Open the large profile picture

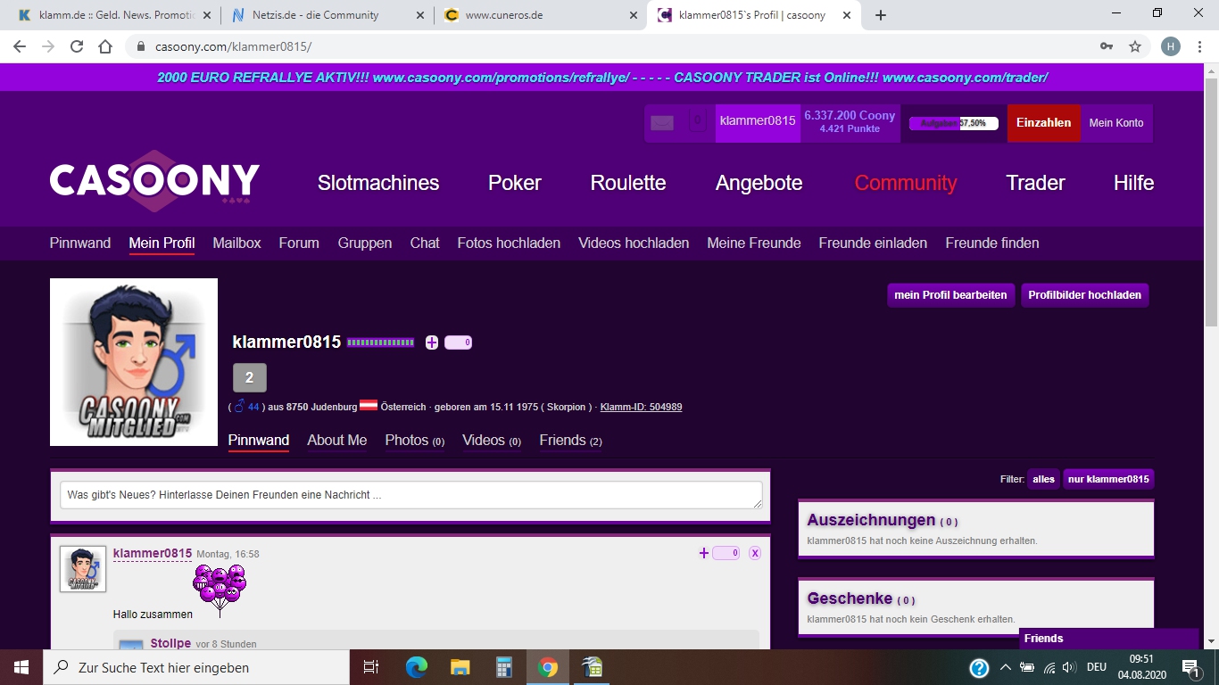point(134,362)
